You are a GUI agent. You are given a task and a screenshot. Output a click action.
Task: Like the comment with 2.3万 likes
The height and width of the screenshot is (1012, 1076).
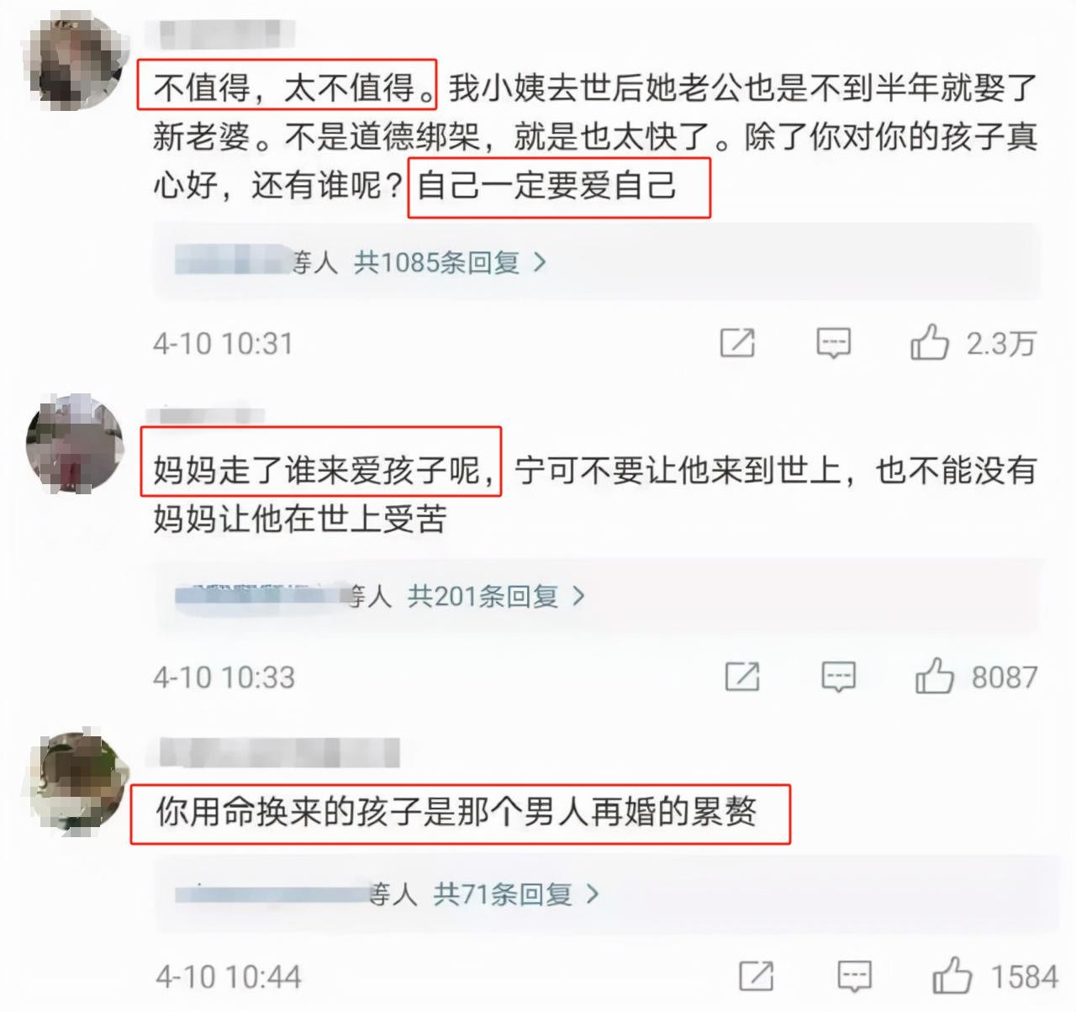tap(930, 343)
